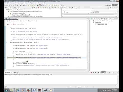Open the File menu
This screenshot has width=123, height=92.
click(5, 3)
